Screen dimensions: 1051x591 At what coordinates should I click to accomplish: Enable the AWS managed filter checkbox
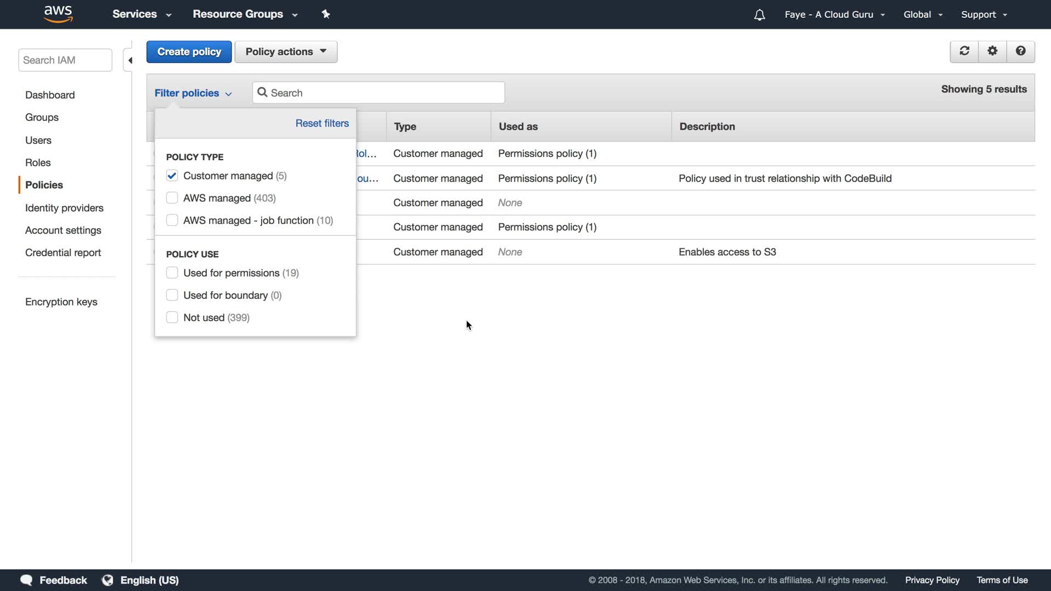click(172, 198)
